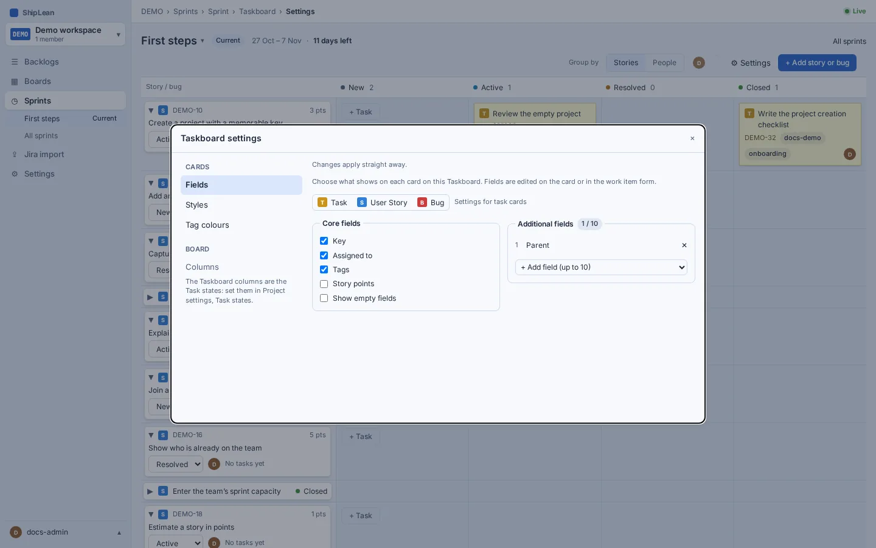Open Jira import in sidebar

(x=65, y=155)
